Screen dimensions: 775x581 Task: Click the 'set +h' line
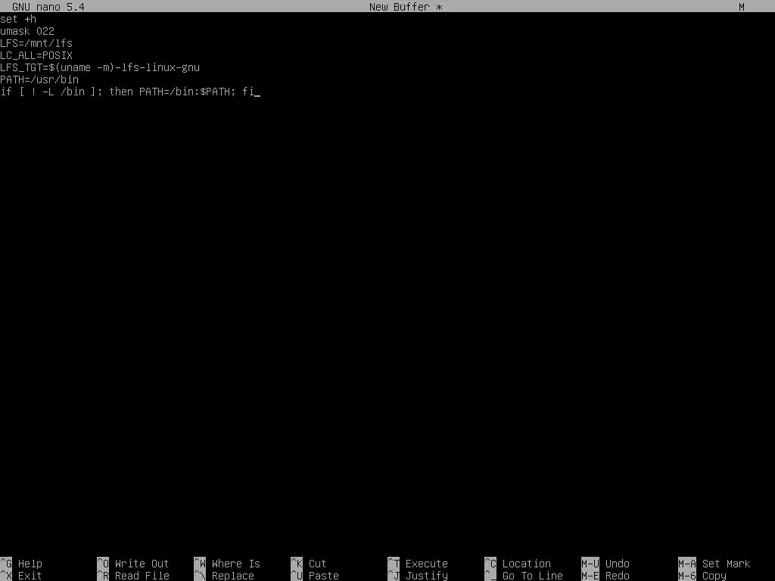coord(18,19)
